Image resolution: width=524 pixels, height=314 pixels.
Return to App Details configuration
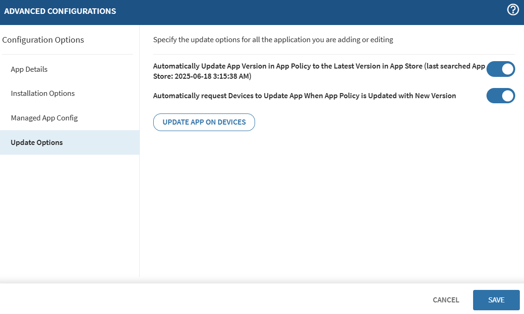tap(29, 69)
